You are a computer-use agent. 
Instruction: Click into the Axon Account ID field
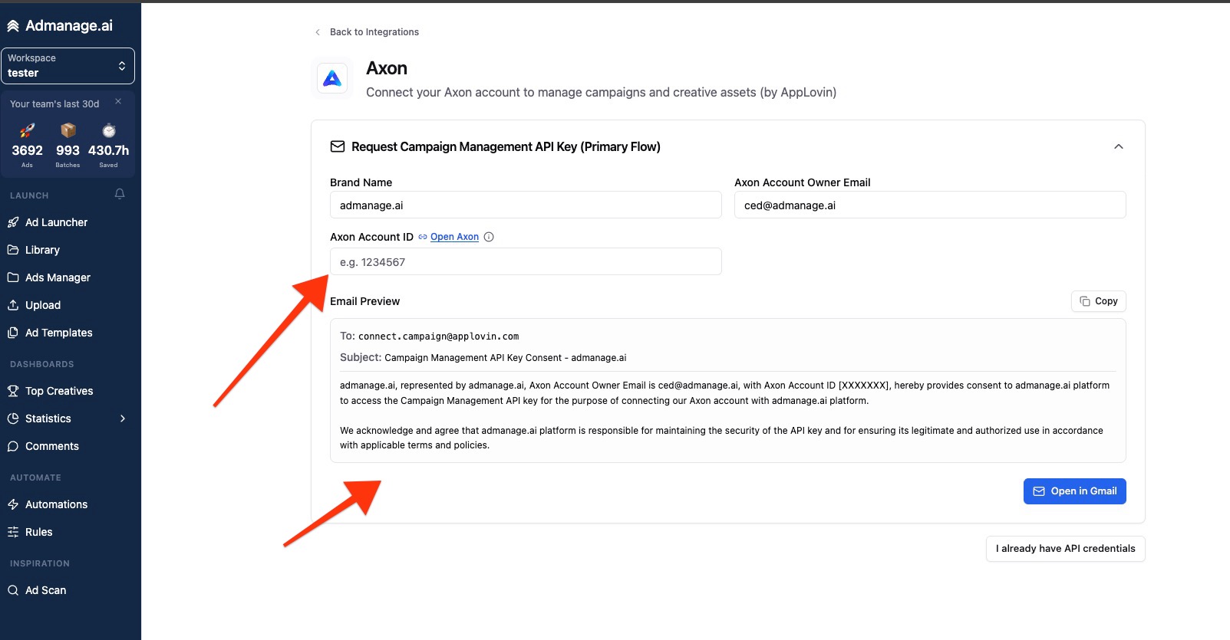point(526,261)
